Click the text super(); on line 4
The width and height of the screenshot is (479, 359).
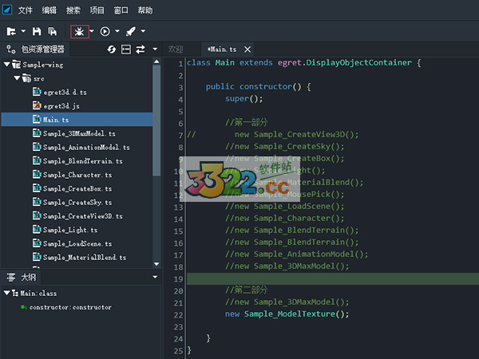pos(243,99)
